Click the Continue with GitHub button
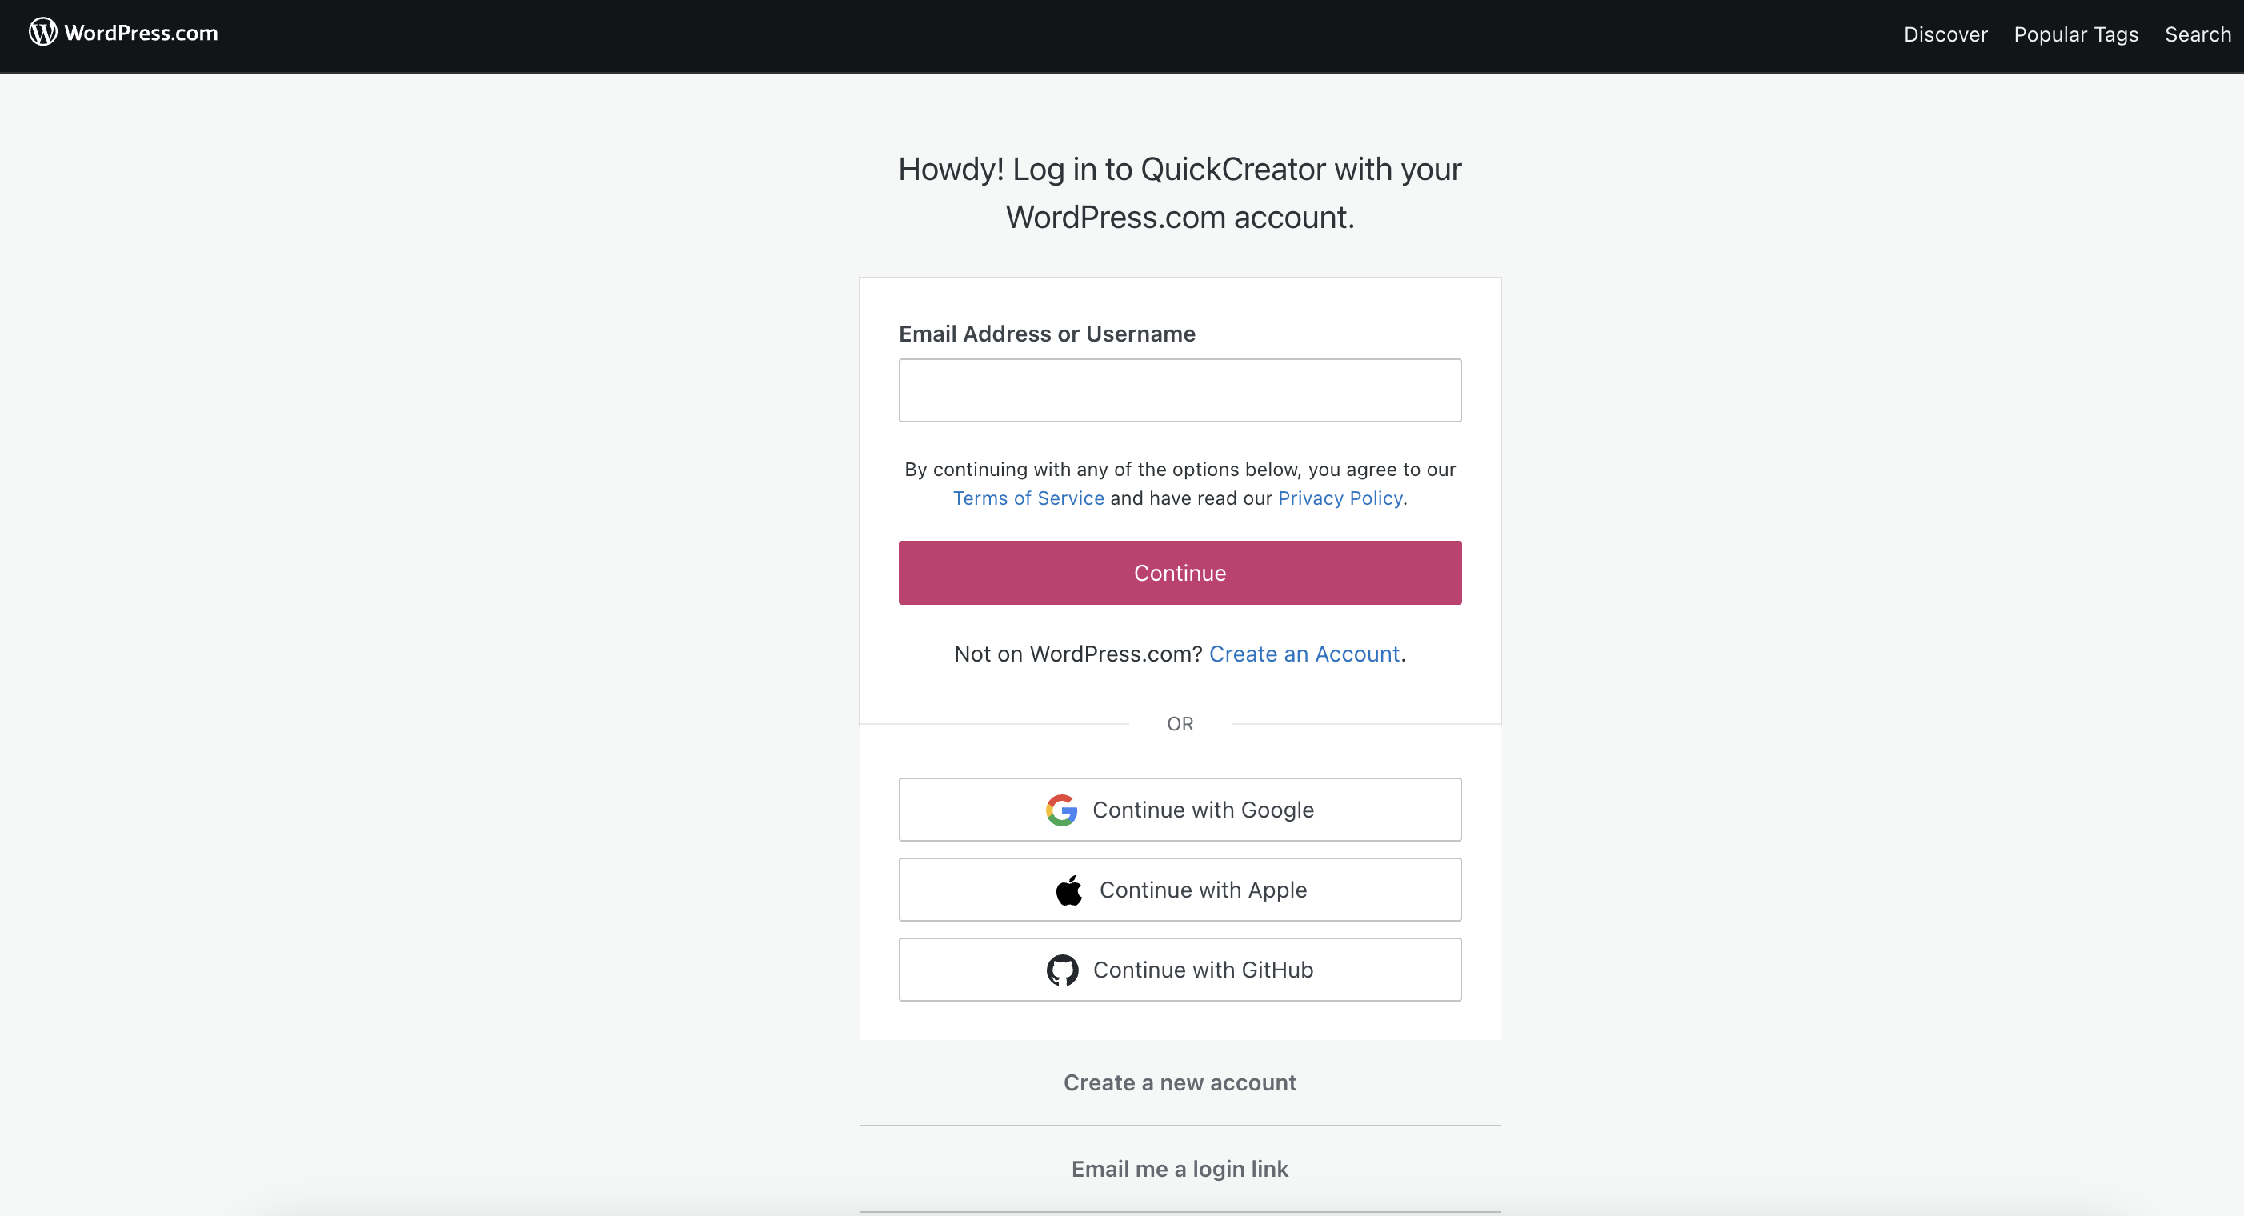The width and height of the screenshot is (2244, 1216). pyautogui.click(x=1179, y=969)
